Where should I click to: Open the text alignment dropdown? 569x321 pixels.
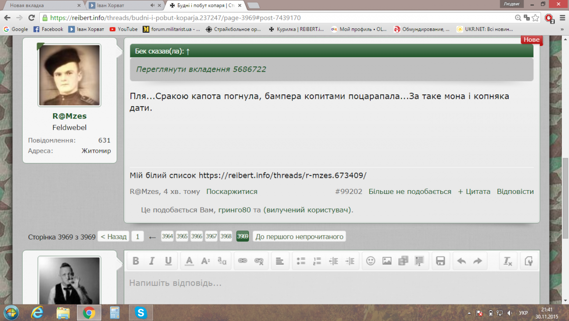tap(280, 261)
